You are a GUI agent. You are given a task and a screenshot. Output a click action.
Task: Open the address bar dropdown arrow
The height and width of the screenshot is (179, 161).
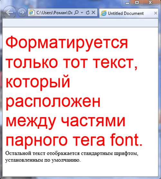tap(82, 13)
